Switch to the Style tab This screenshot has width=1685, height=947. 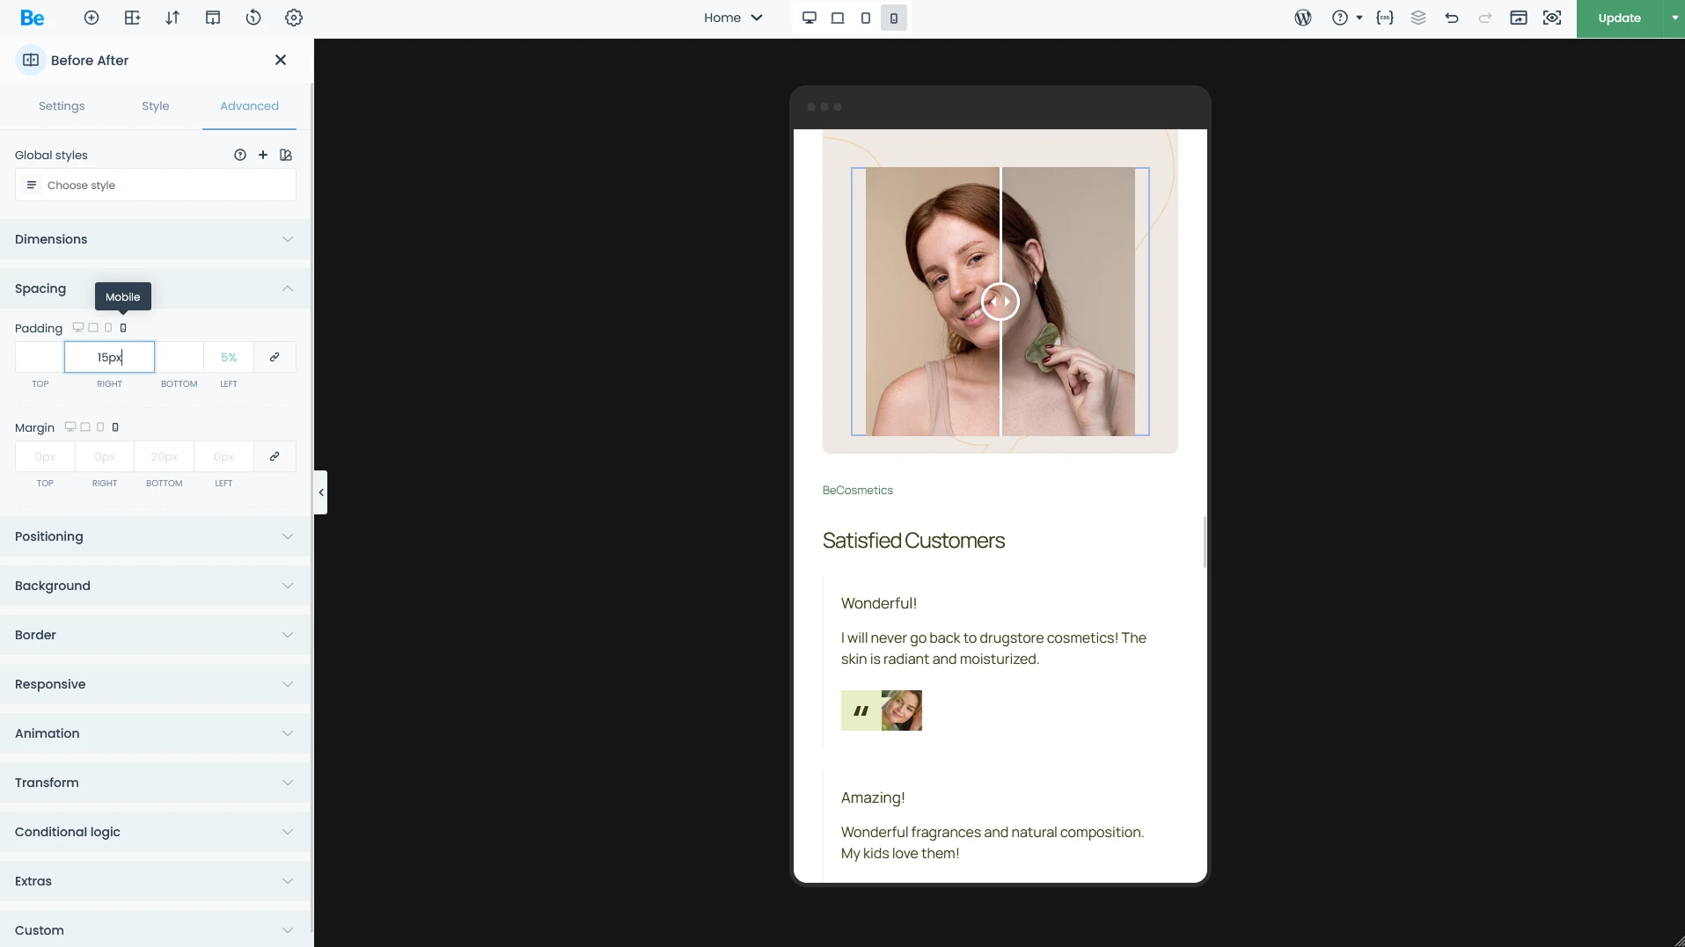pyautogui.click(x=156, y=106)
